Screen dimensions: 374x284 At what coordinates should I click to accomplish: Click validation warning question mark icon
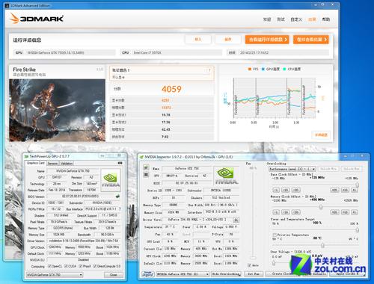209,70
